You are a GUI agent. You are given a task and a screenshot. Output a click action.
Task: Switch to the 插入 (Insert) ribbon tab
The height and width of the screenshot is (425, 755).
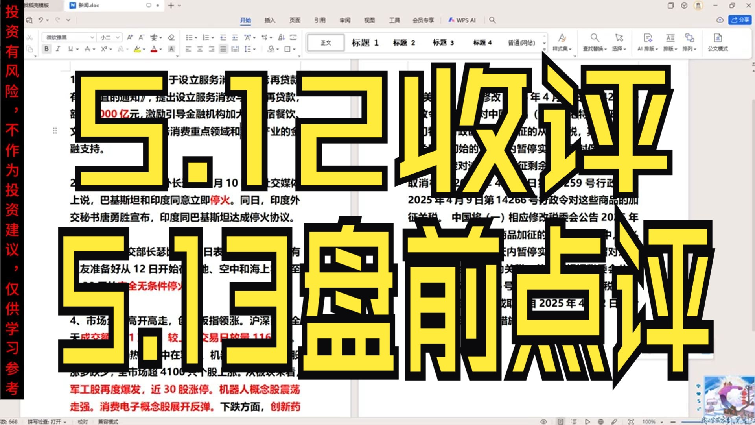(270, 20)
